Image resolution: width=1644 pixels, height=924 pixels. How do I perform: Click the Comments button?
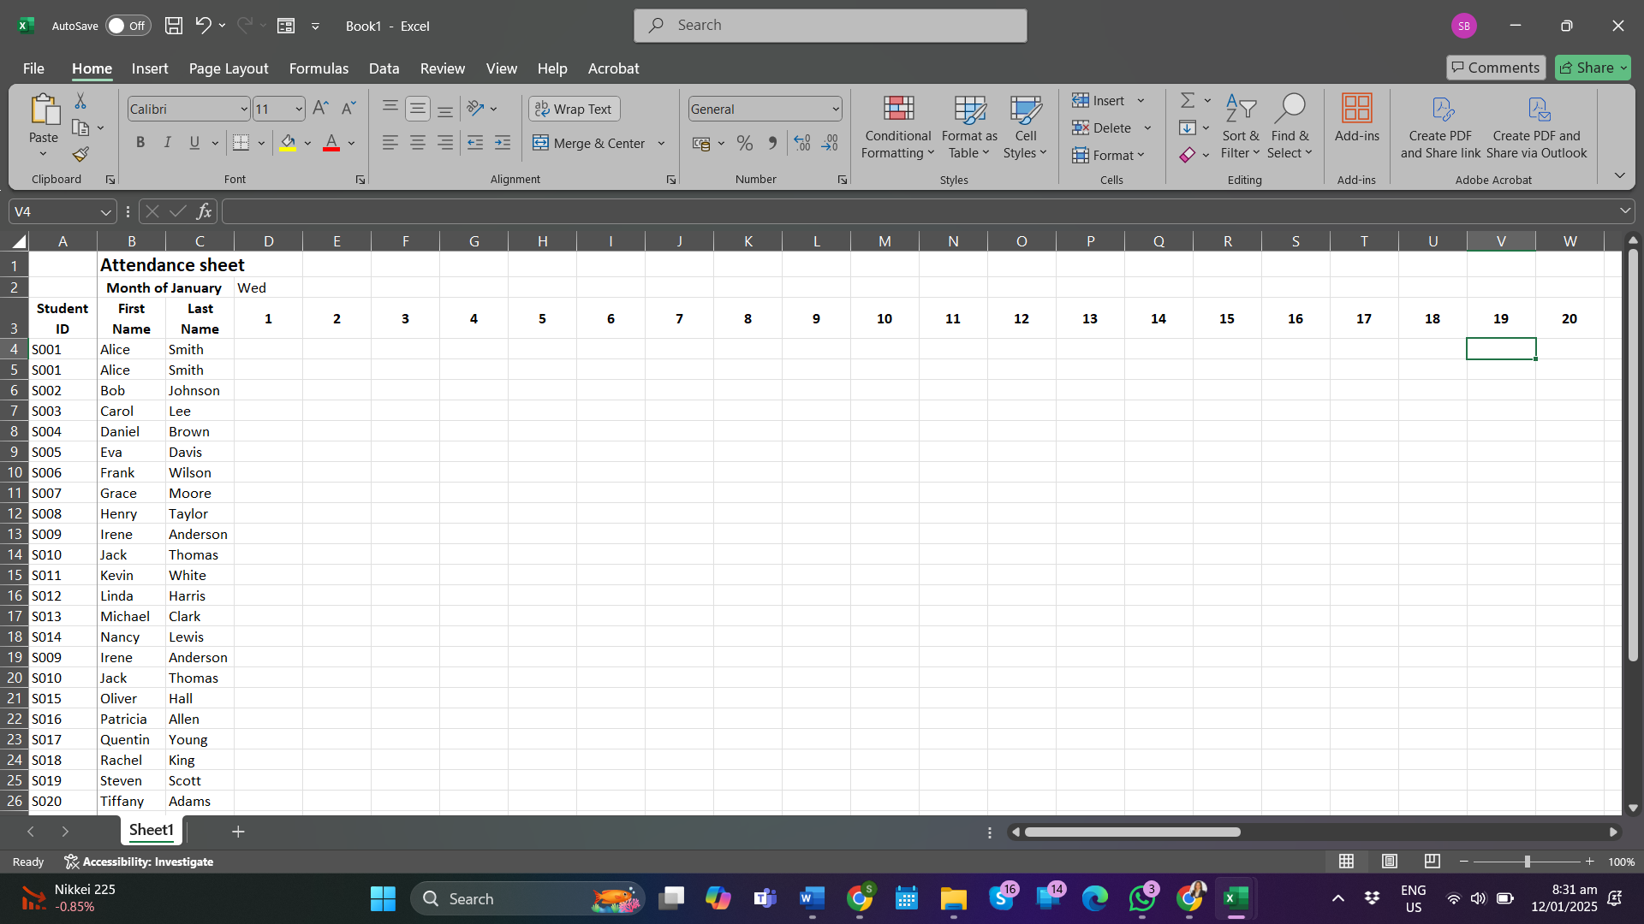[1495, 68]
